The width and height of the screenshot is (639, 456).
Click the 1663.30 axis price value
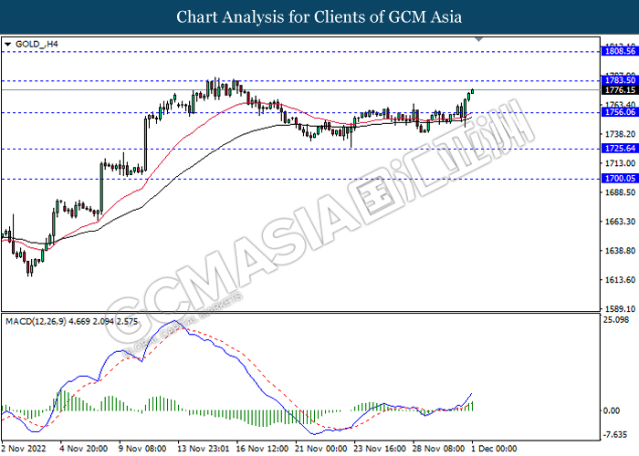620,222
